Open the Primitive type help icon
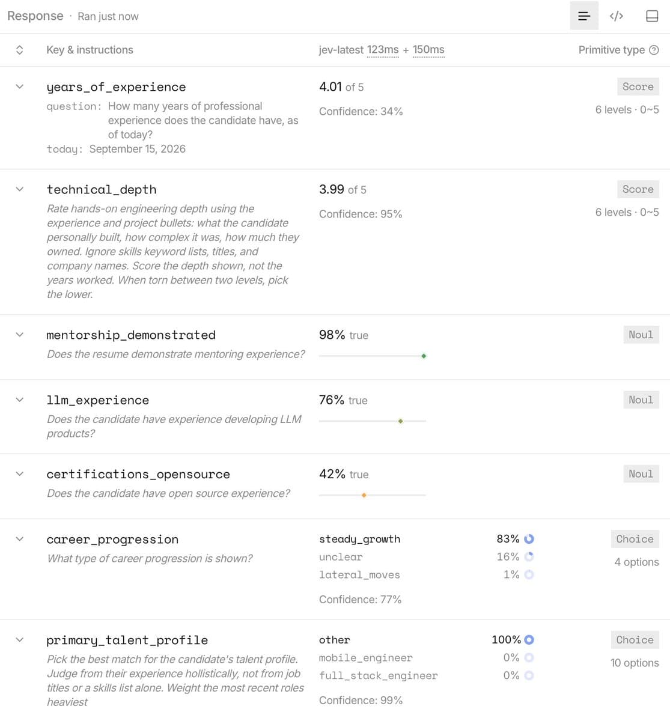This screenshot has width=670, height=721. (x=654, y=50)
